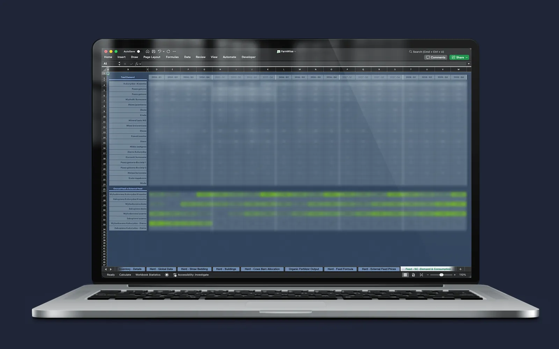559x349 pixels.
Task: Click the confirm checkmark in formula bar
Action: 131,64
